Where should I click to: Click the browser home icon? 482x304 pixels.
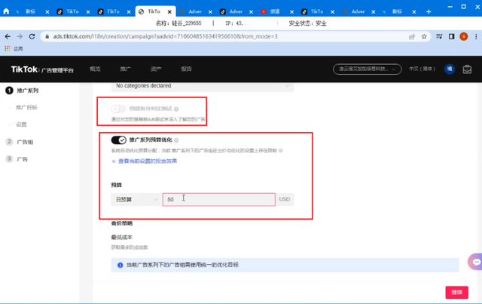[x=6, y=11]
